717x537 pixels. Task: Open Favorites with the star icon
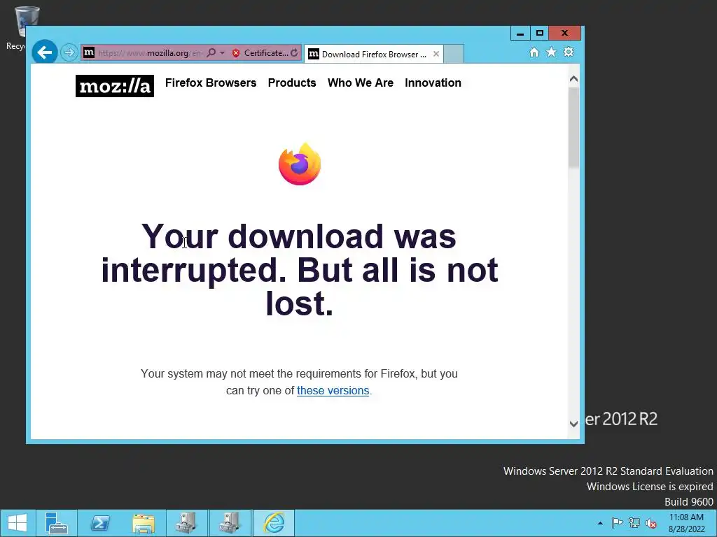point(551,52)
